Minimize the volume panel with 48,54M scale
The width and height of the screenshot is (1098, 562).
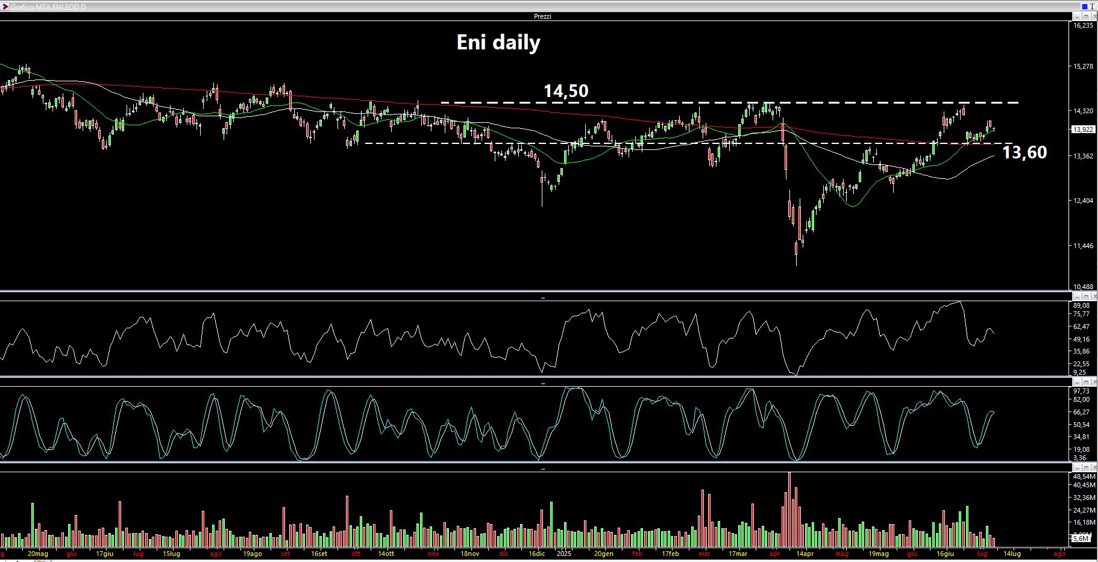click(1078, 467)
